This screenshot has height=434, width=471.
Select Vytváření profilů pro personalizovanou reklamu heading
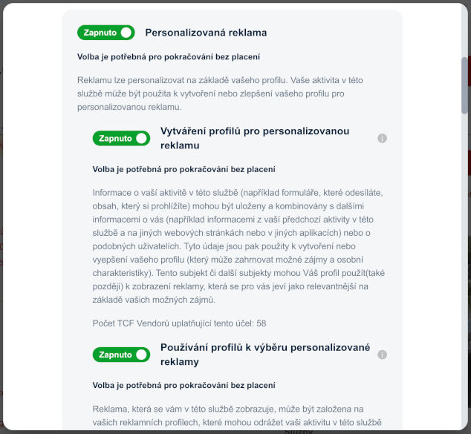255,138
